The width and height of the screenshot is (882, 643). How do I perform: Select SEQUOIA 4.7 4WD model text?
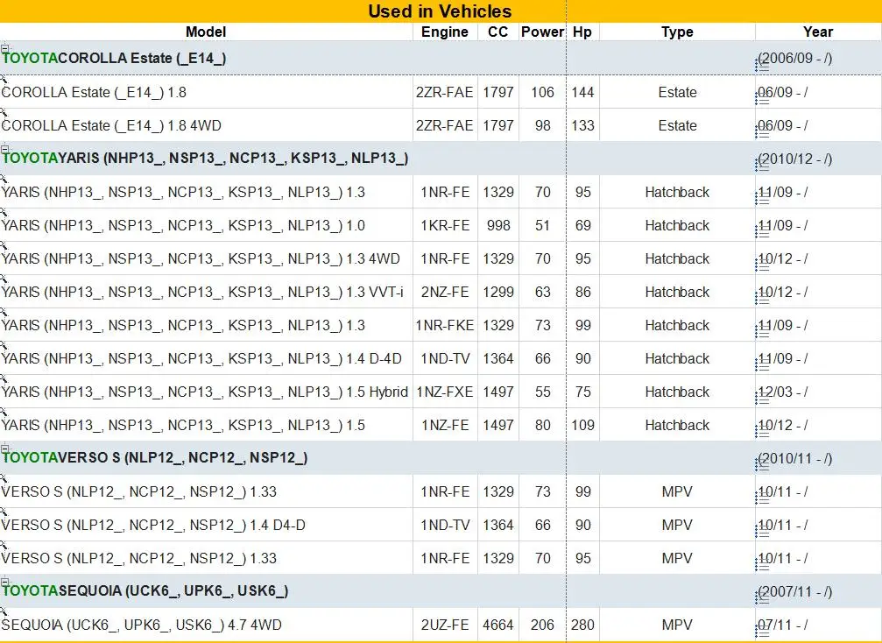(x=141, y=625)
